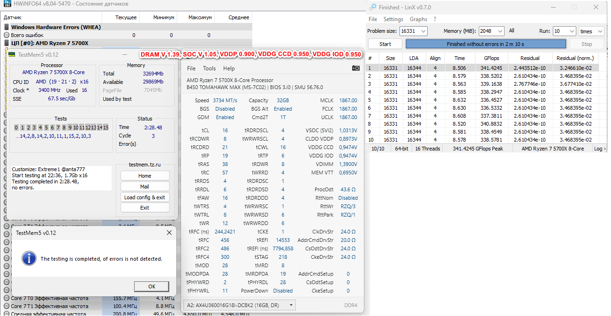Click the Exit button in TestMem5

tap(145, 208)
